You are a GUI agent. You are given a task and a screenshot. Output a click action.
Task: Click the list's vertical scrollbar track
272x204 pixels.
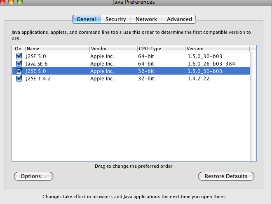pyautogui.click(x=253, y=106)
